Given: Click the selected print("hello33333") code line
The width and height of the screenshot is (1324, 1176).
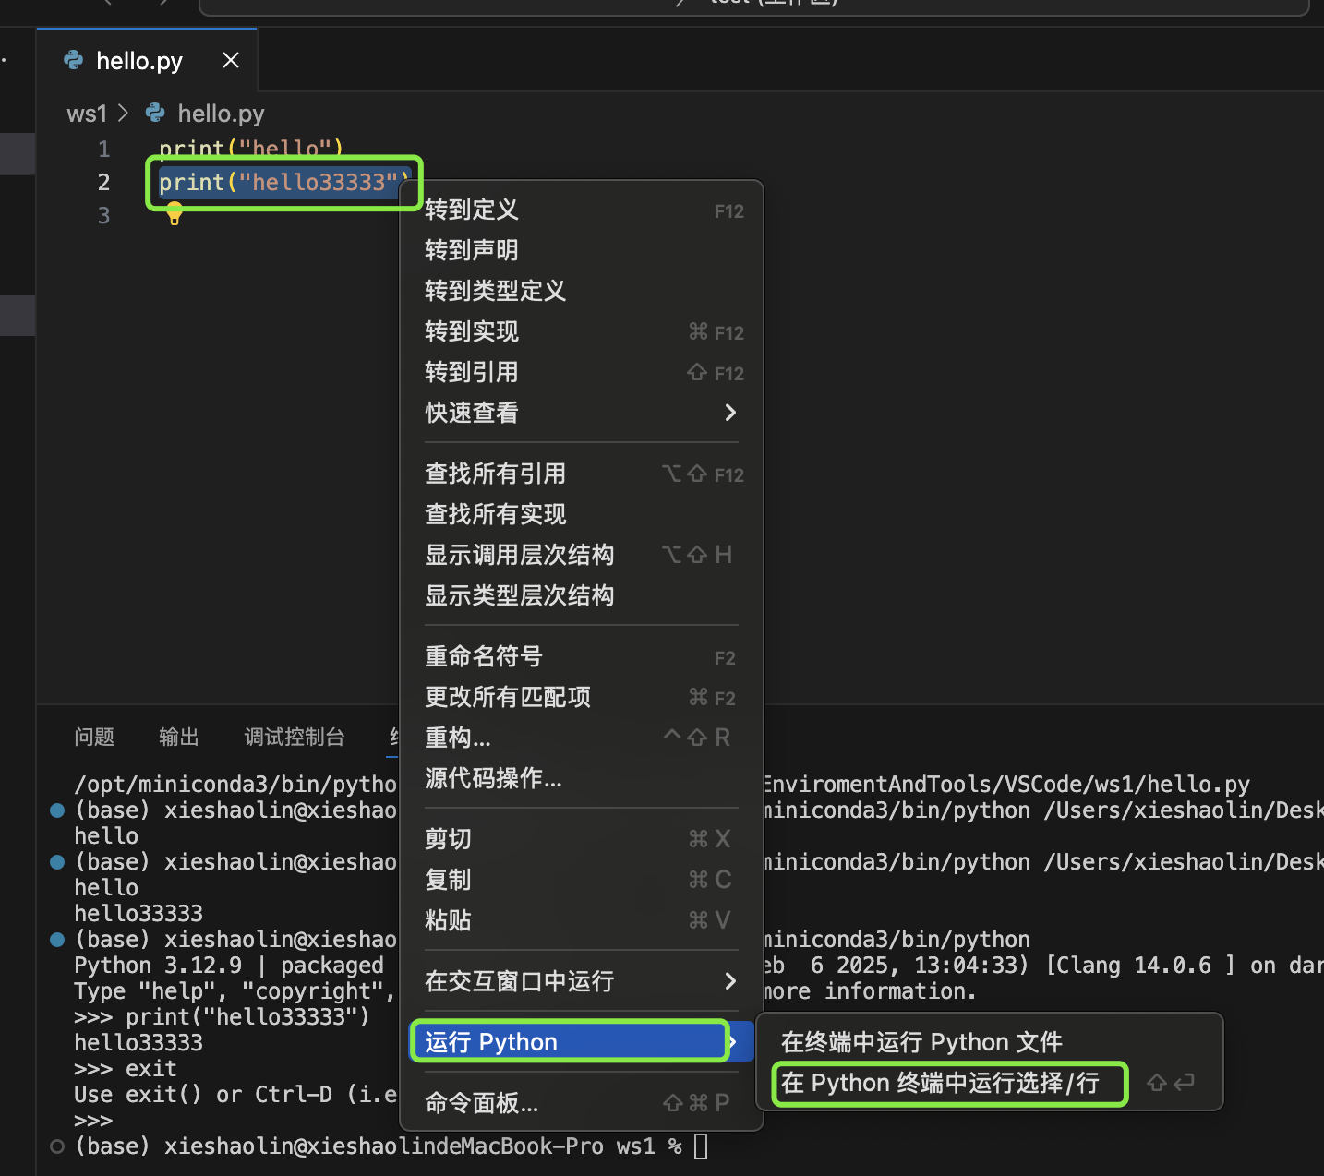Looking at the screenshot, I should point(284,182).
